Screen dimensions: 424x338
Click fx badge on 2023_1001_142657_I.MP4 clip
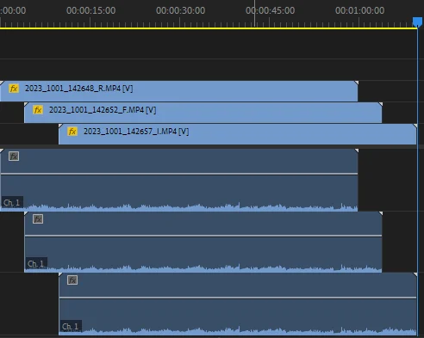click(x=72, y=132)
